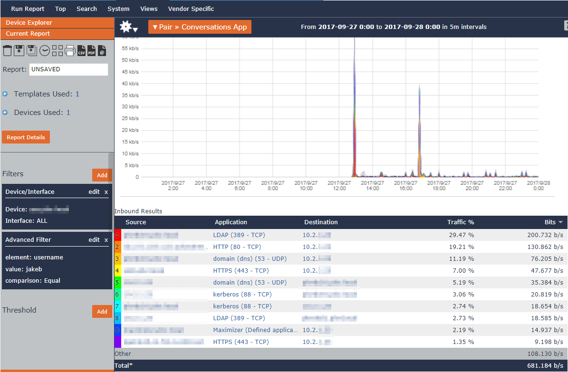Image resolution: width=568 pixels, height=372 pixels.
Task: Click red color swatch for row 1
Action: [117, 235]
